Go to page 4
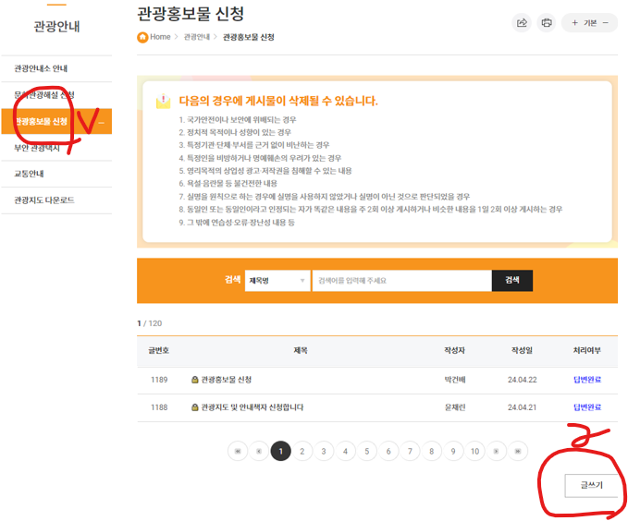The width and height of the screenshot is (628, 521). (x=345, y=452)
